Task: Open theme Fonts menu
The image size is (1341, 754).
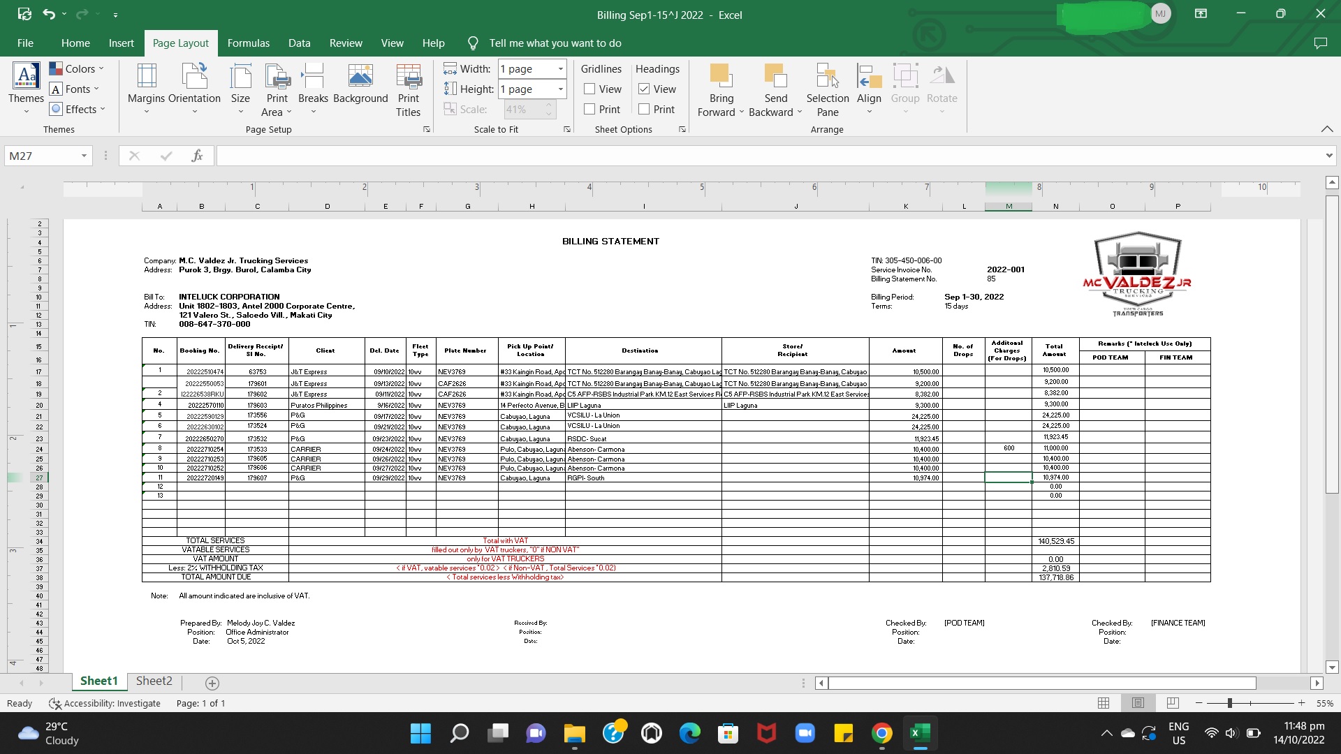Action: tap(74, 89)
